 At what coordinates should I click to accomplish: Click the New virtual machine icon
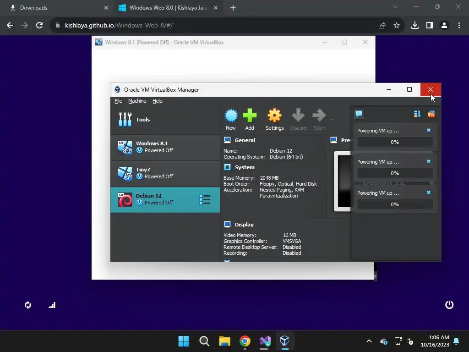(231, 115)
